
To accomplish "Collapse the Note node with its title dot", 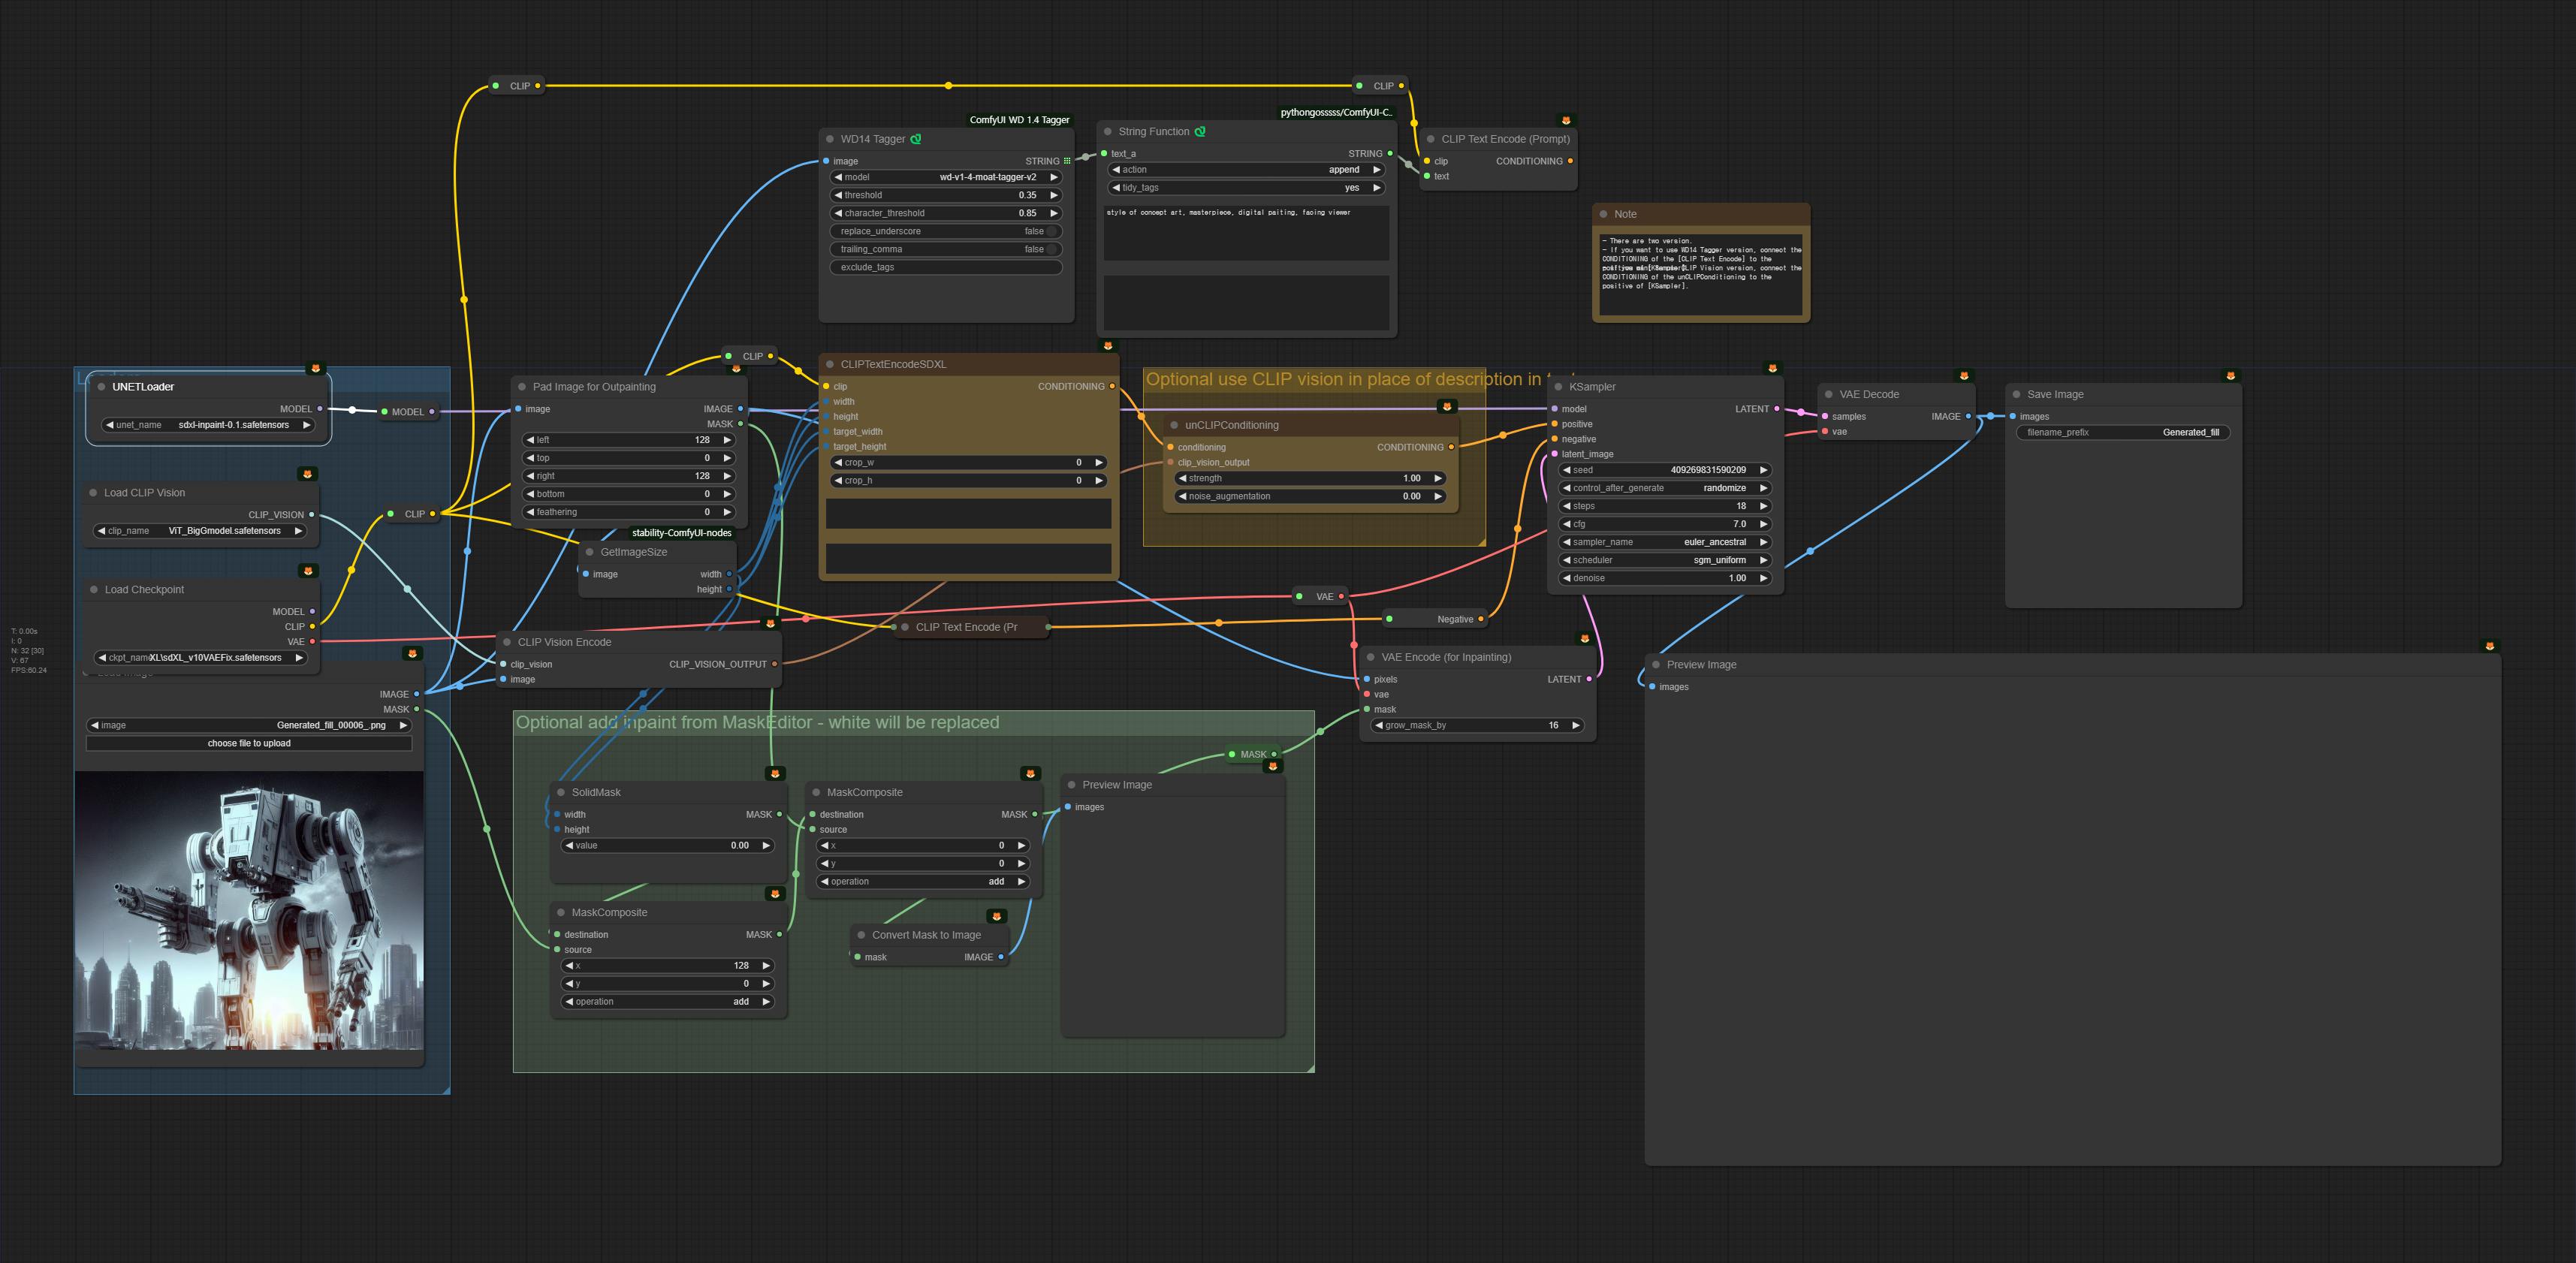I will [1604, 214].
